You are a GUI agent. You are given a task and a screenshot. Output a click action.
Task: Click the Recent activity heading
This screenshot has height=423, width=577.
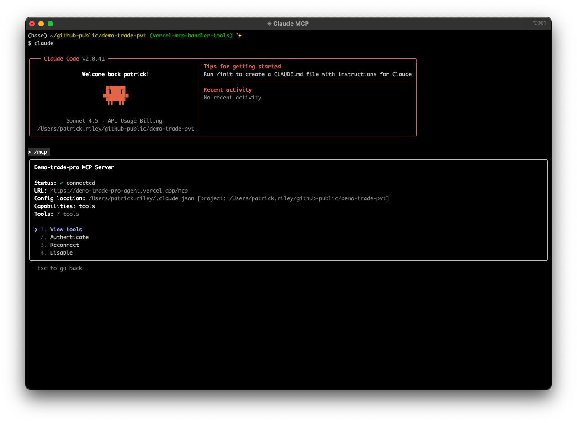pyautogui.click(x=228, y=90)
